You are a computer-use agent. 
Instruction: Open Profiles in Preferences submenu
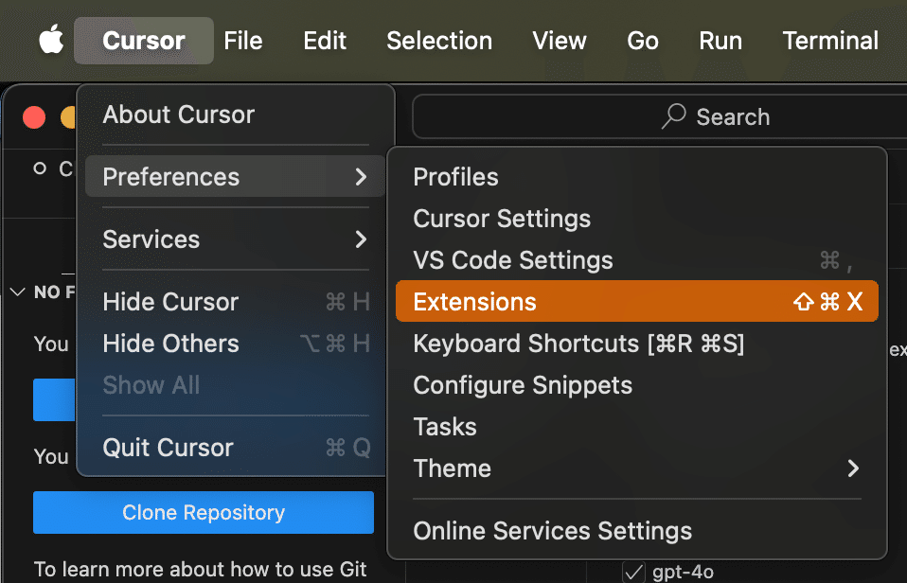tap(637, 176)
